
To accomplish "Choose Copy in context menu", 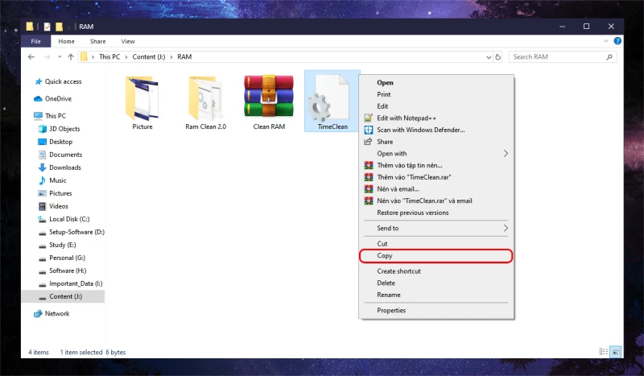I will (x=436, y=255).
